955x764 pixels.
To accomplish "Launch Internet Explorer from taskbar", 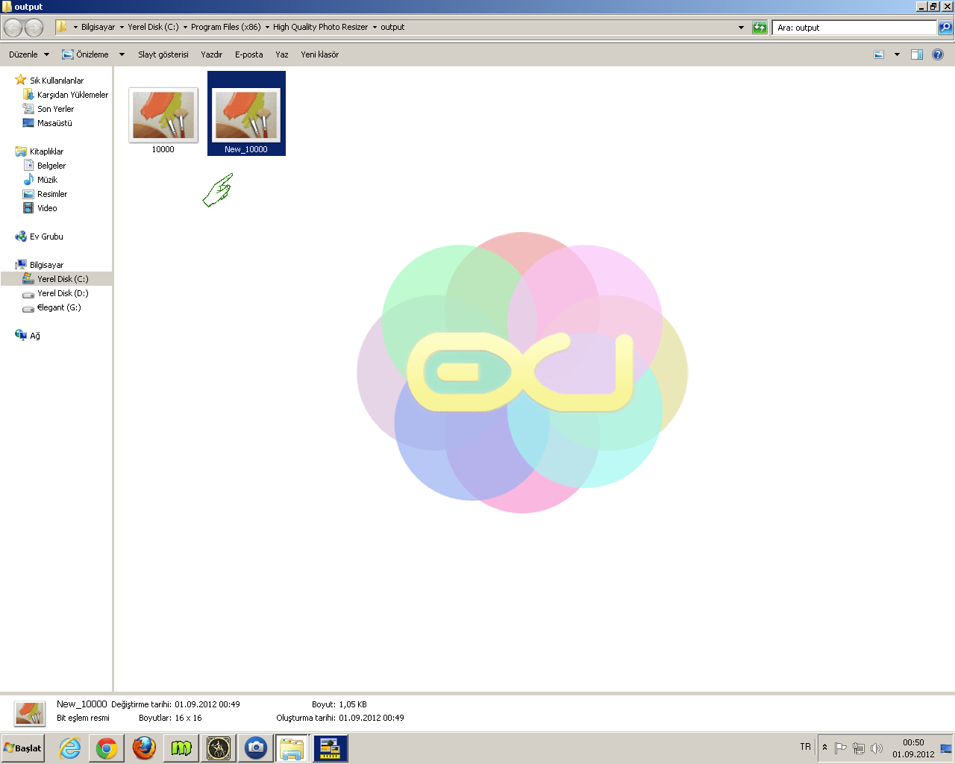I will 69,748.
